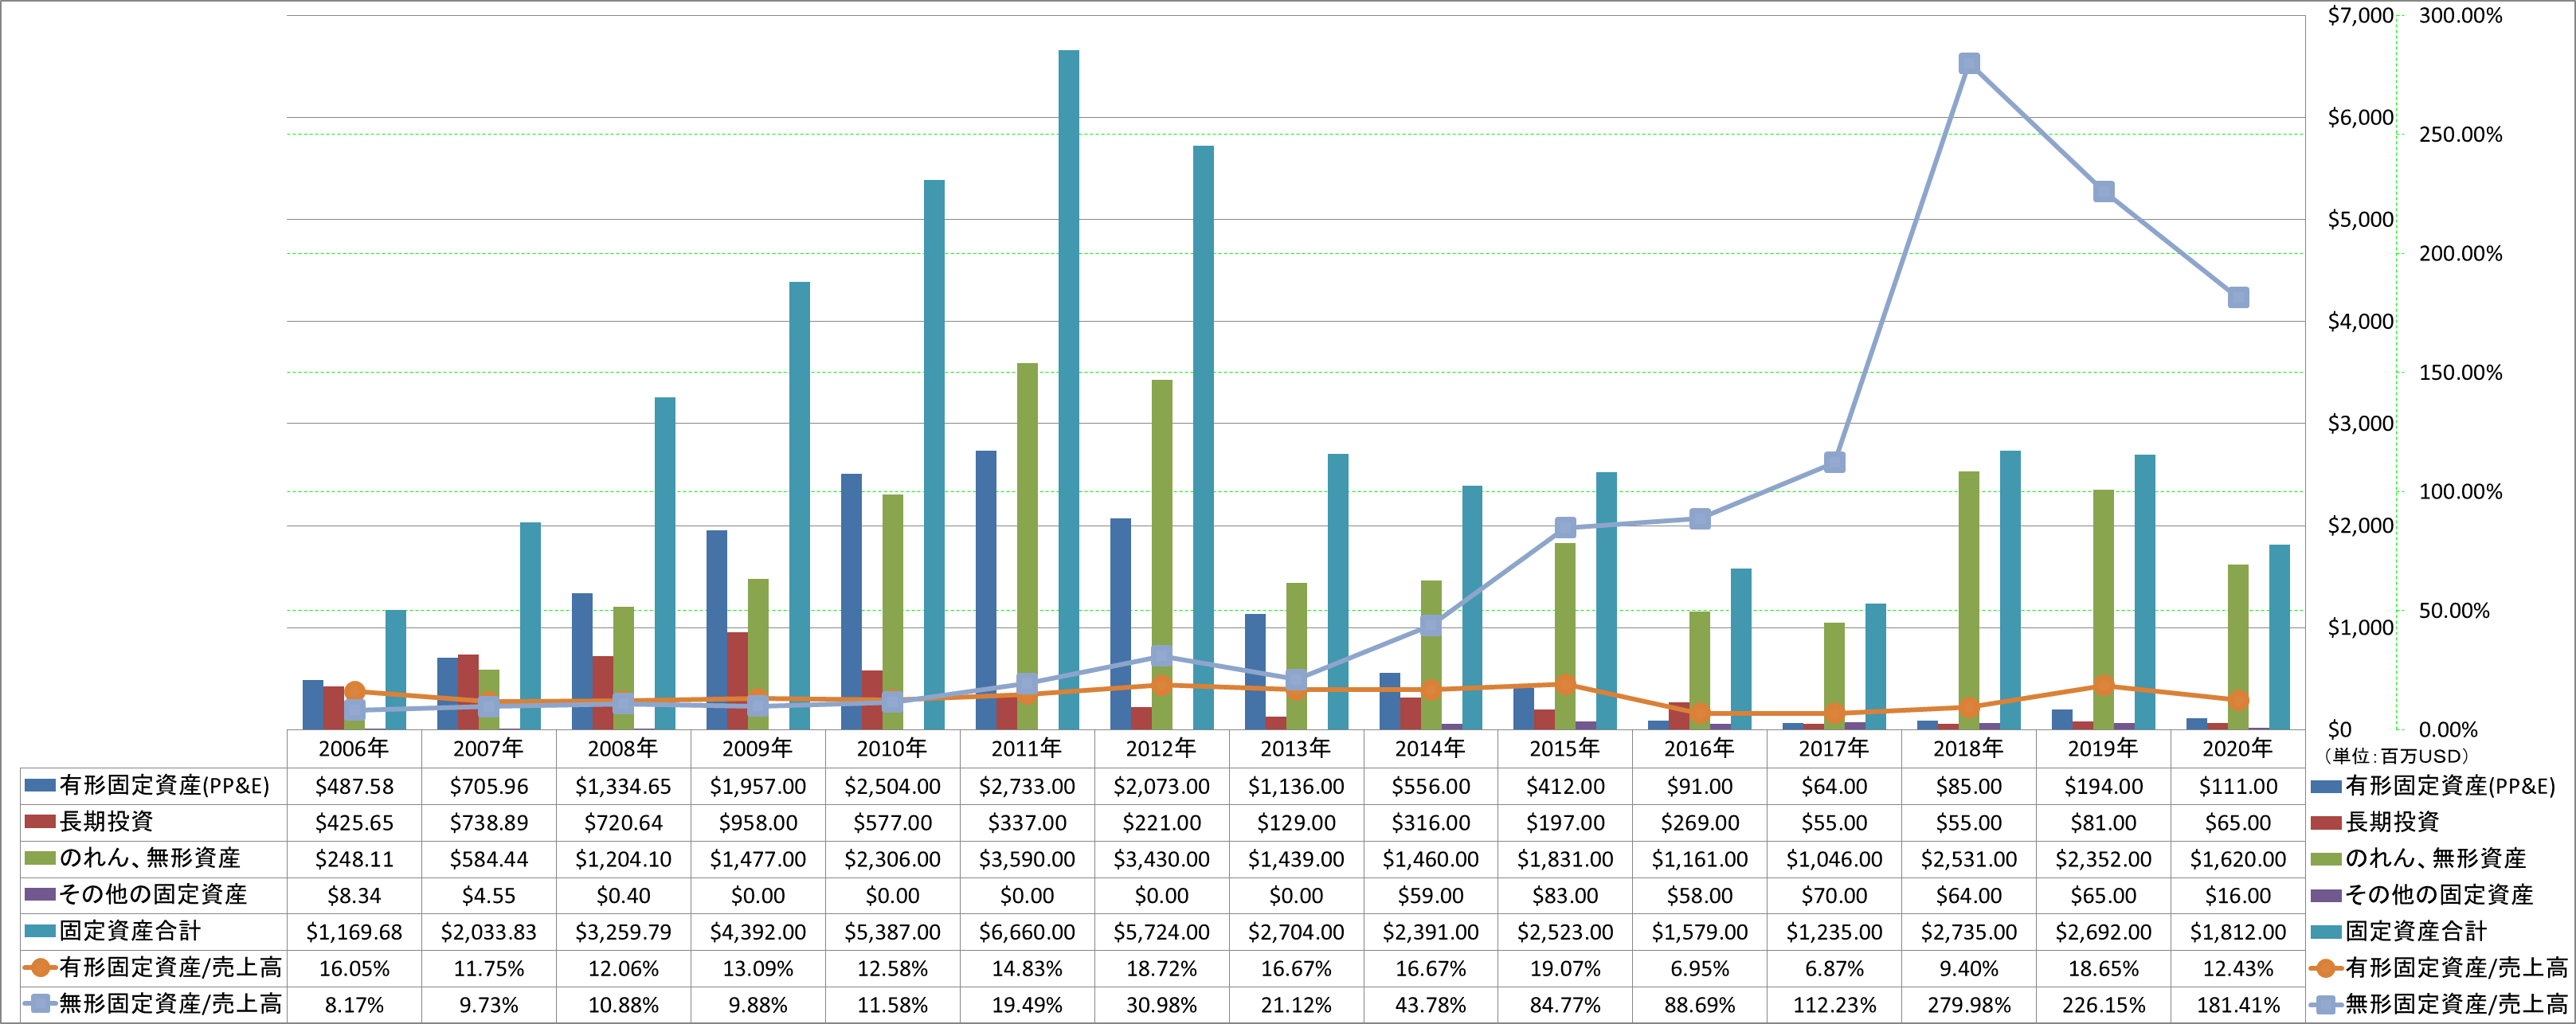Click the 2013年 column header
The width and height of the screenshot is (2576, 1024).
(1296, 748)
